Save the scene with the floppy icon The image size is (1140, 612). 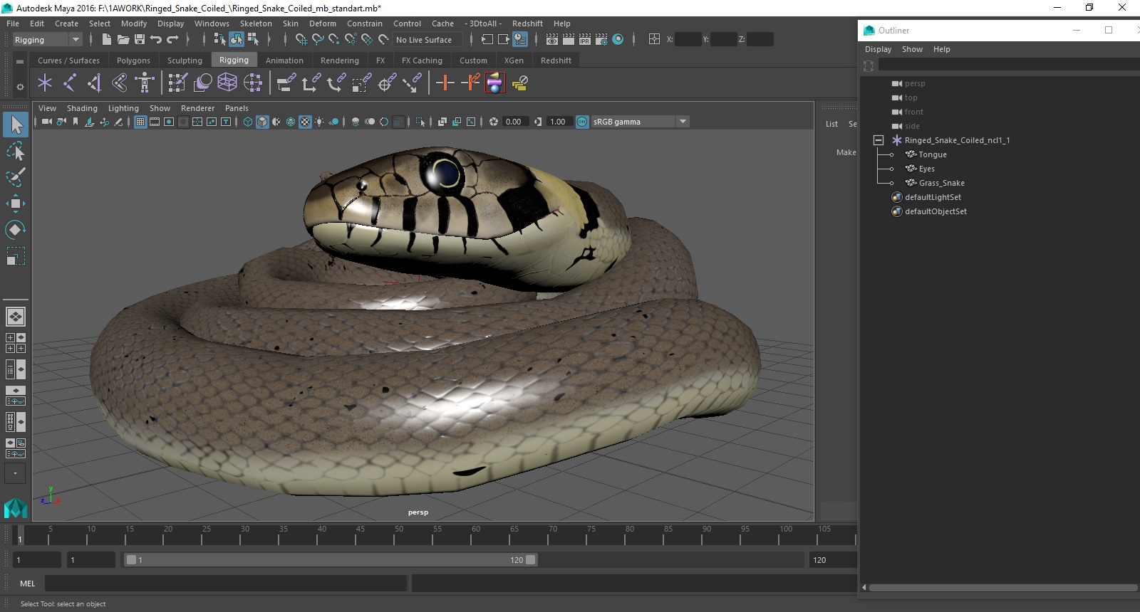coord(140,40)
